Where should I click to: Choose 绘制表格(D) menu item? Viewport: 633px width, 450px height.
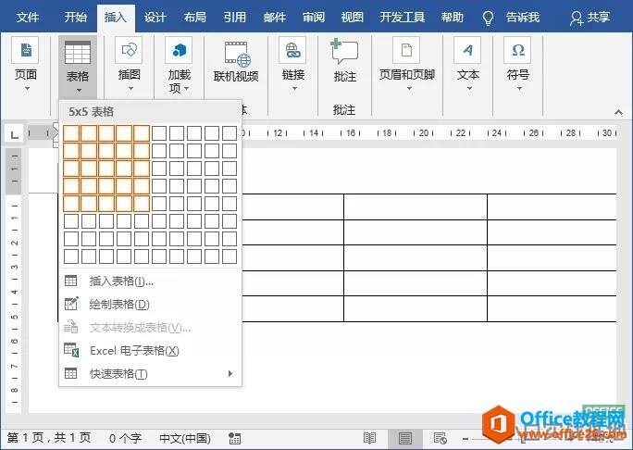pos(150,305)
